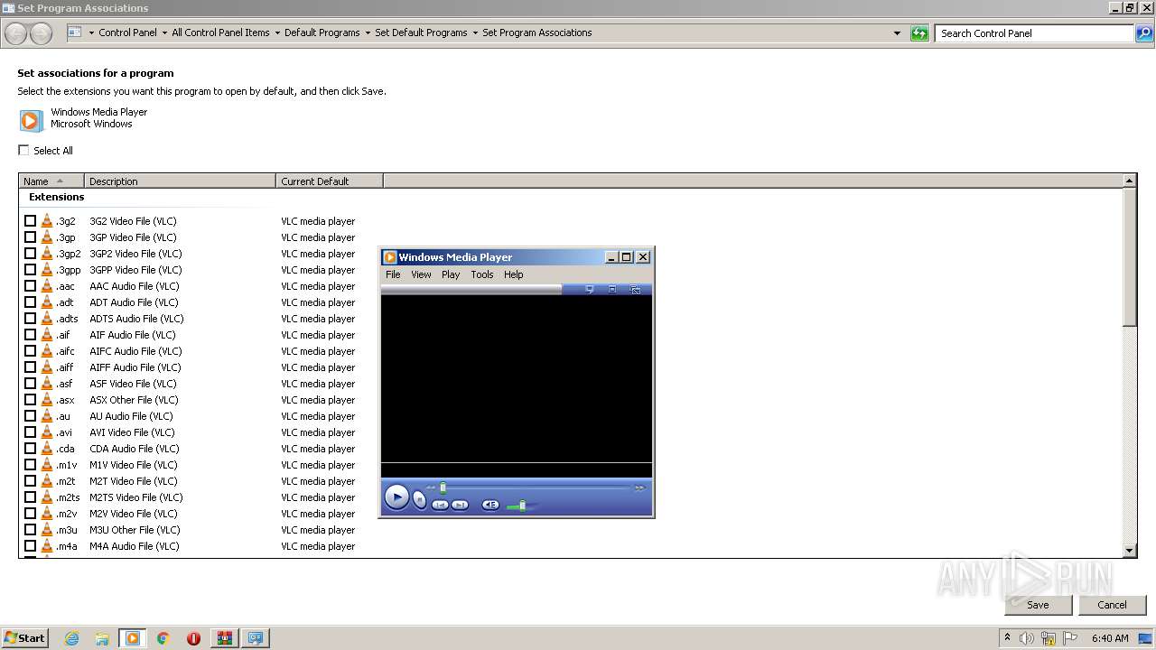
Task: Click Windows Media Player taskbar button
Action: click(x=133, y=638)
